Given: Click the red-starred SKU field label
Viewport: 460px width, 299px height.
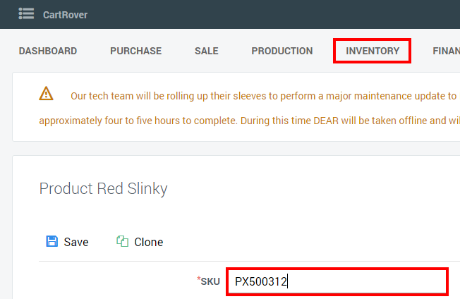Looking at the screenshot, I should pos(209,281).
